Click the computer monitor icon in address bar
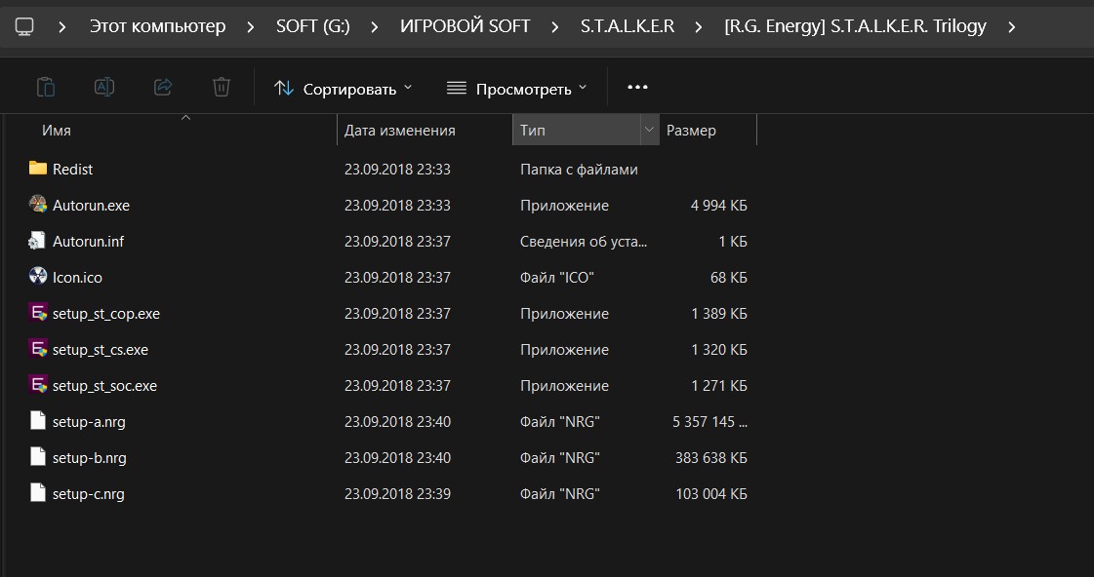The image size is (1094, 577). [24, 27]
